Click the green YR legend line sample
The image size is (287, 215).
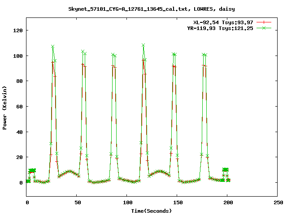pyautogui.click(x=264, y=28)
